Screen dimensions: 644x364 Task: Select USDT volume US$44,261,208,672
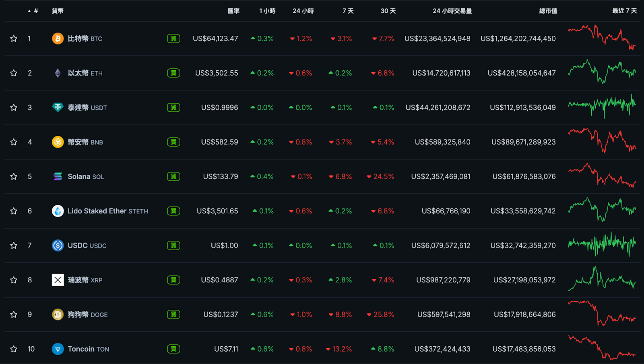(x=438, y=108)
